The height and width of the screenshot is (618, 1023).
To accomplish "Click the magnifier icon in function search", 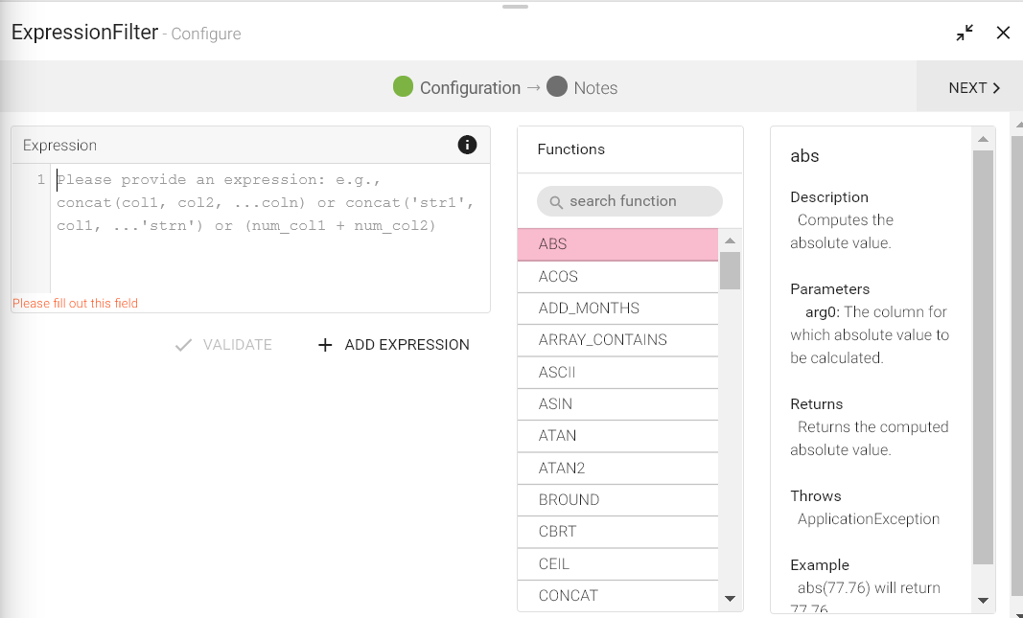I will click(555, 201).
